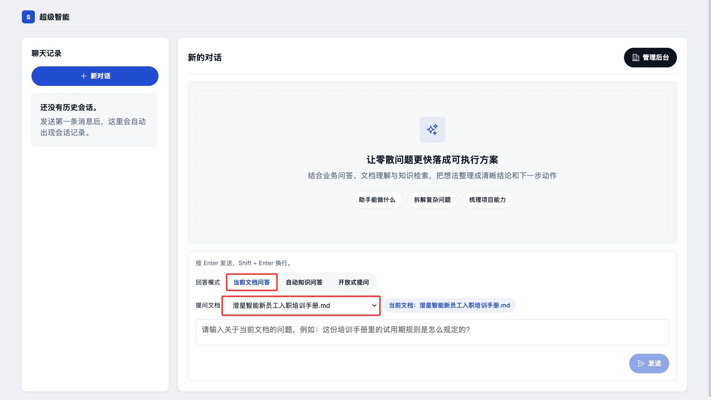Click the plus icon on 新对话 button
Image resolution: width=711 pixels, height=400 pixels.
pos(84,76)
